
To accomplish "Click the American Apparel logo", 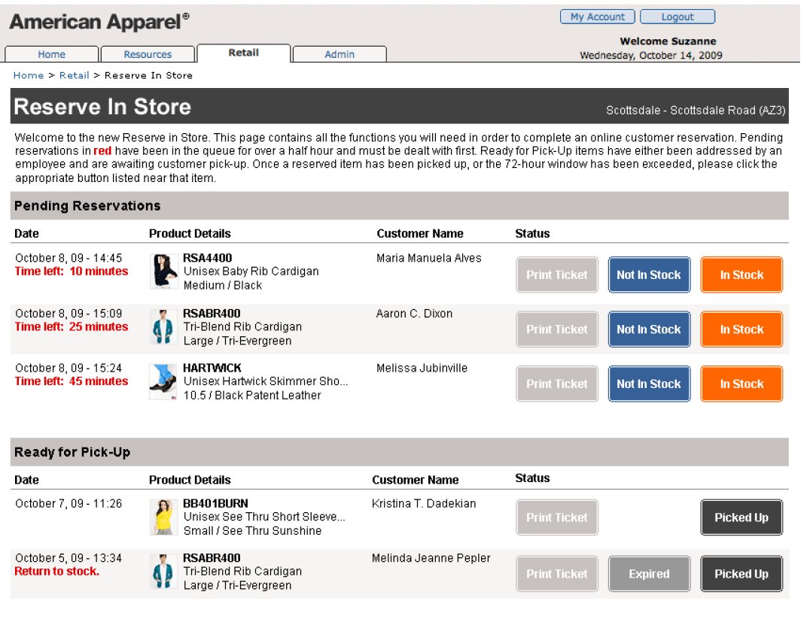I will (x=99, y=22).
